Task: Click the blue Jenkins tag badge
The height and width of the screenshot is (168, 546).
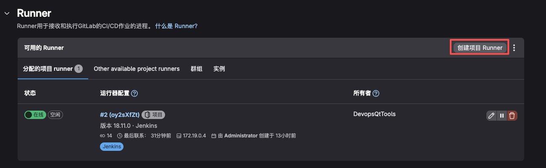Action: [112, 147]
